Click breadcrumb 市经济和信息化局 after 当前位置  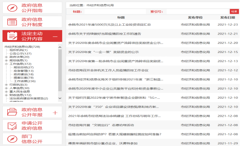[100, 5]
